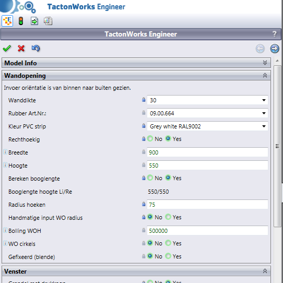Toggle lock icon beside Radius hoeken

(144, 204)
